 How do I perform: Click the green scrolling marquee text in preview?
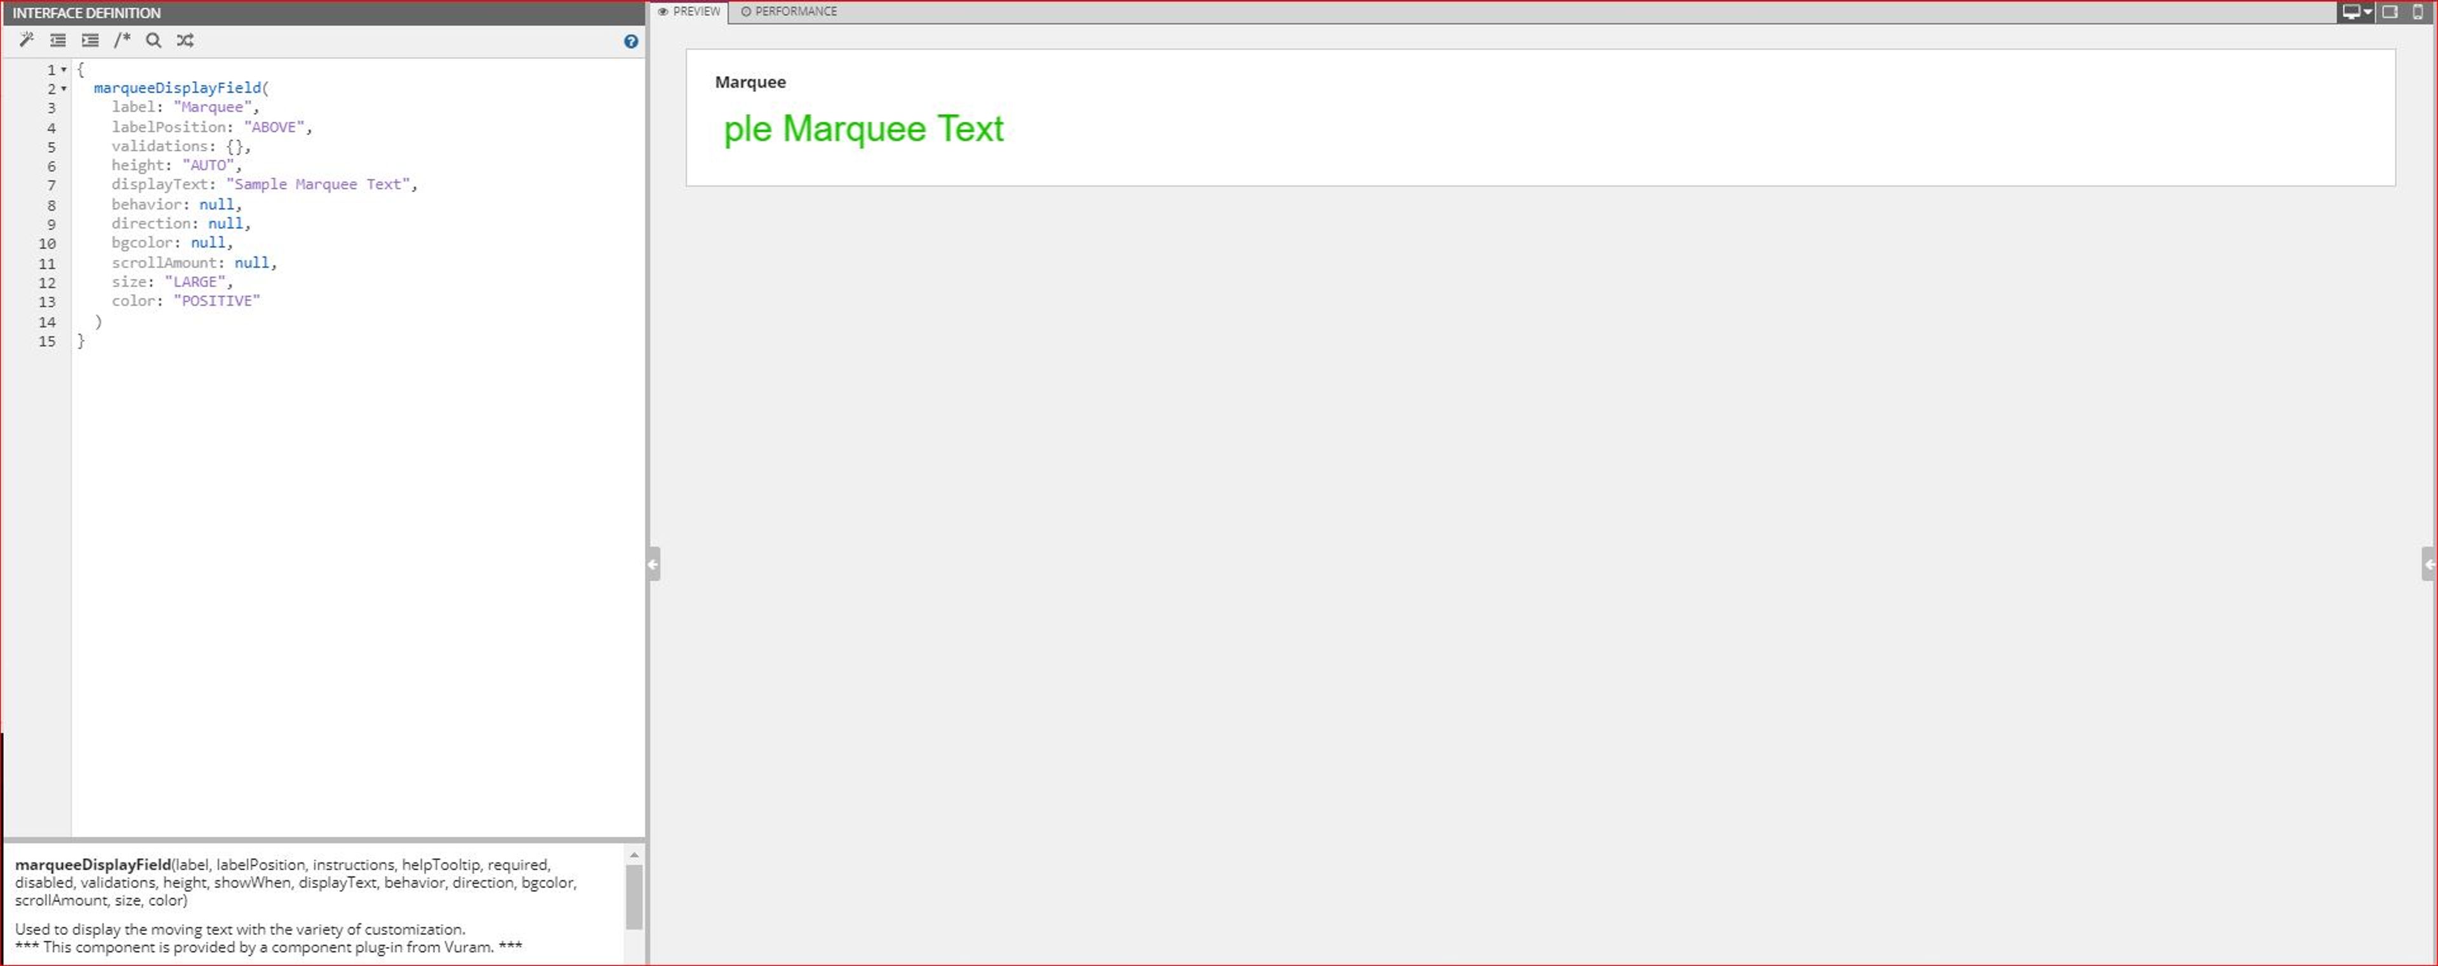(x=863, y=129)
